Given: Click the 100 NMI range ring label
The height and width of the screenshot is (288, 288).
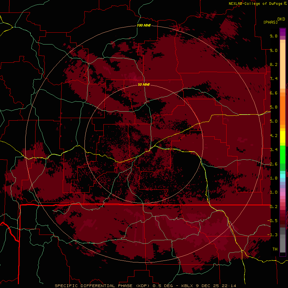Looking at the screenshot, I should 144,25.
